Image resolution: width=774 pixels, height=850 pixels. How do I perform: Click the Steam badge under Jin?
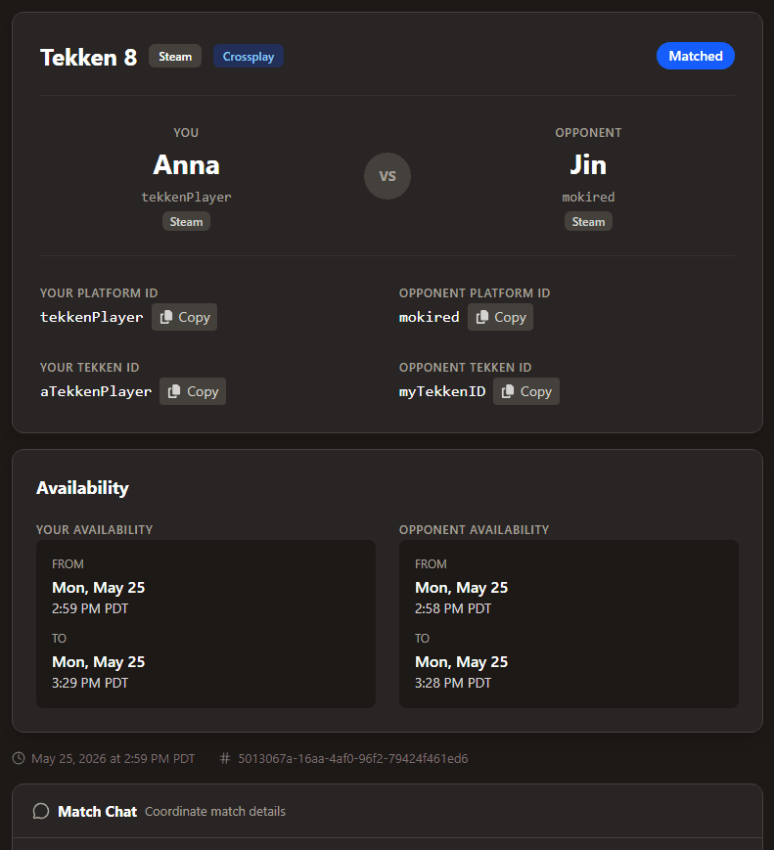[588, 222]
